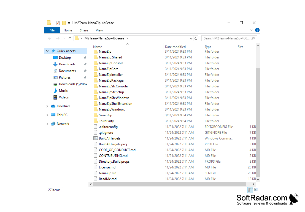Switch to the Home ribbon tab

coord(68,30)
